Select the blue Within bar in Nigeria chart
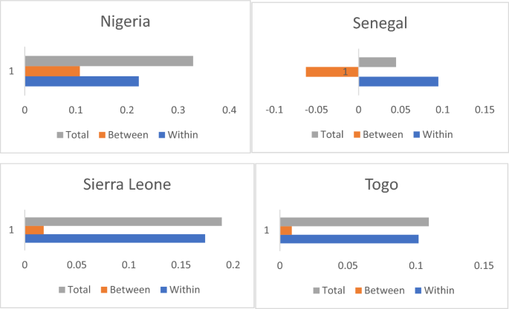The width and height of the screenshot is (509, 309). click(x=82, y=82)
